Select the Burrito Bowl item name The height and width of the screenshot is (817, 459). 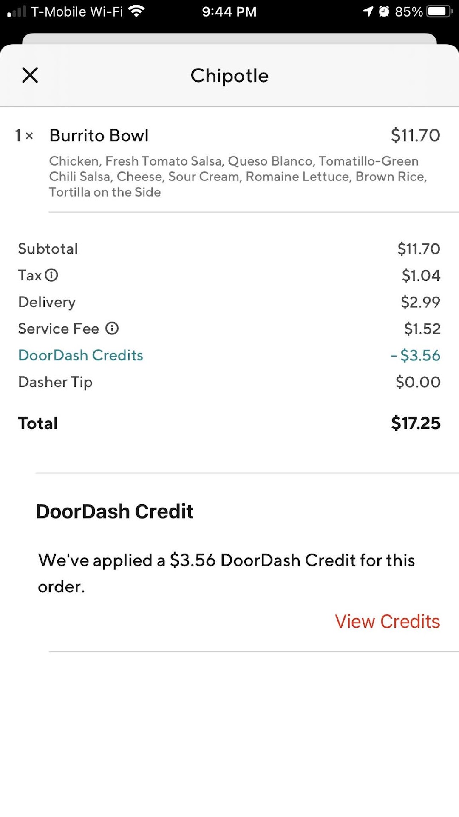pyautogui.click(x=99, y=136)
